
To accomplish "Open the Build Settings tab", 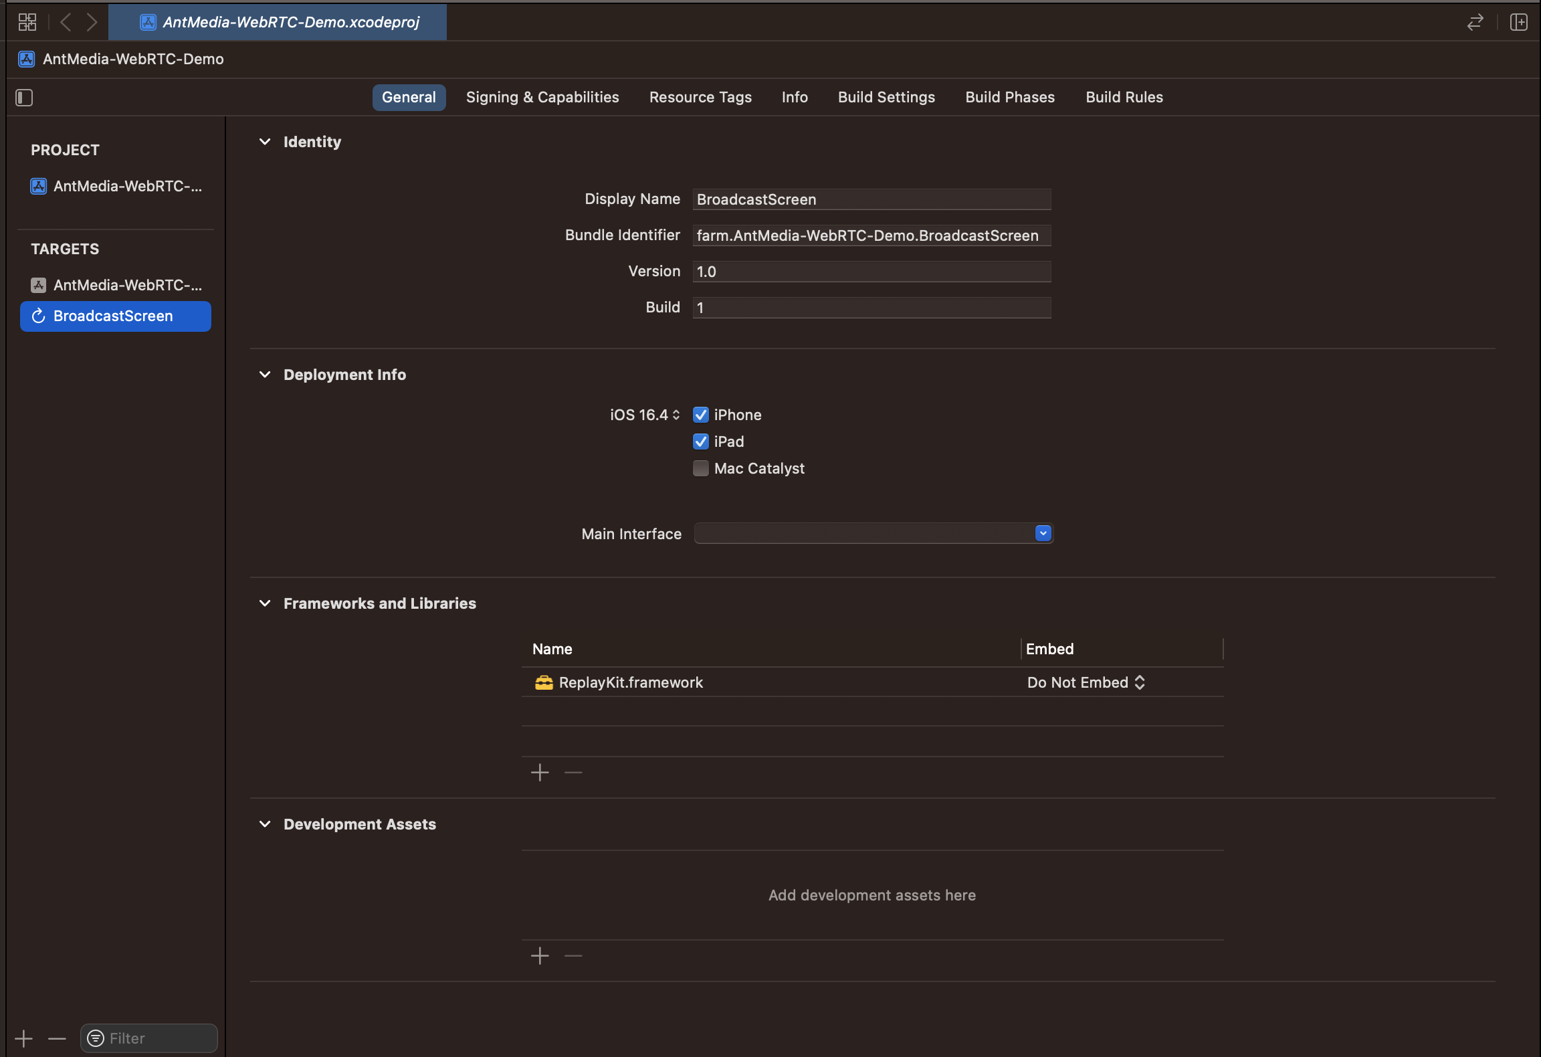I will [x=886, y=97].
